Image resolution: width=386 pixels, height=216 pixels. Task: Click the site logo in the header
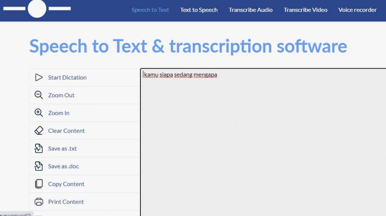37,8
